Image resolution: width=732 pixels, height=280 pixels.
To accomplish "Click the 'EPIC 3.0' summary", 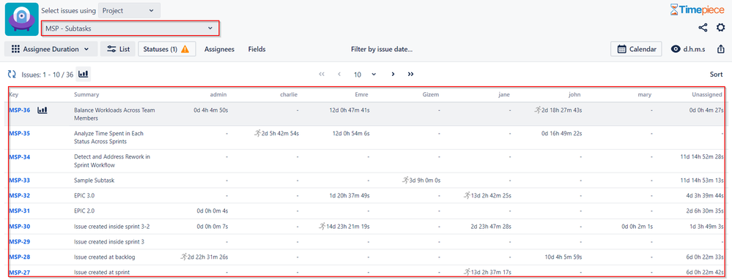I will coord(84,196).
